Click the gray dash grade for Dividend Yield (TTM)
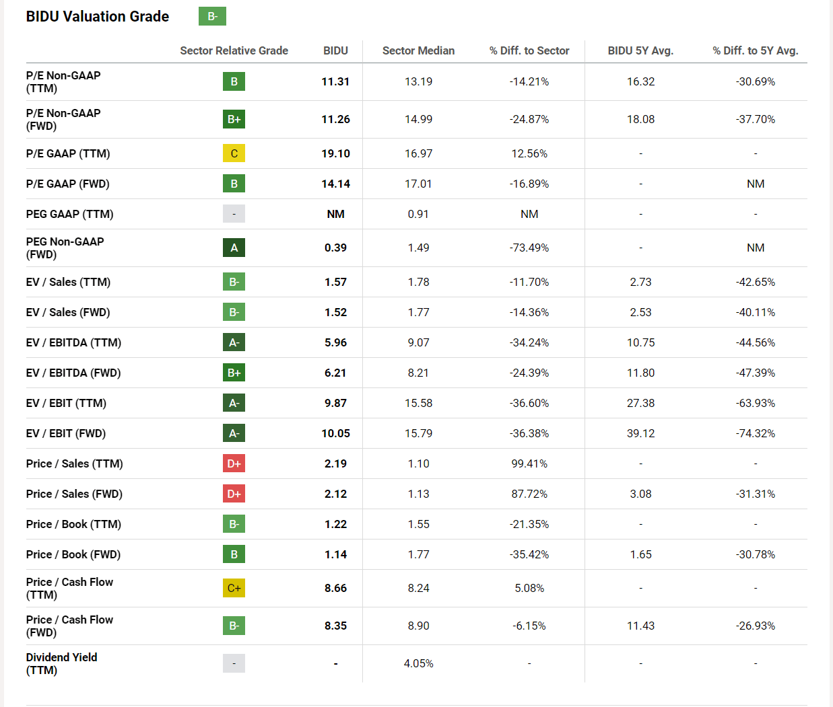 point(234,663)
